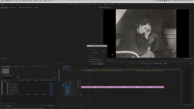This screenshot has height=109, width=194.
Task: Open timeline display settings wrench
Action: [74, 70]
